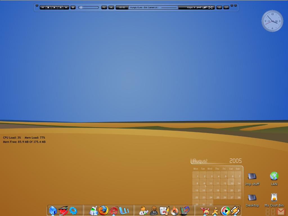Open the flaming disc burner dock icon
The height and width of the screenshot is (216, 288).
coord(174,211)
